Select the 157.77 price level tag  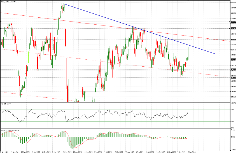(x=234, y=39)
